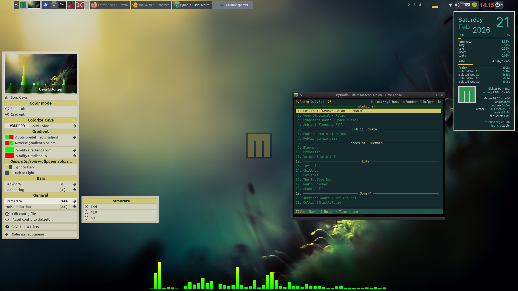Go back to the Colorizer rootmenu
This screenshot has width=518, height=291.
[28, 234]
